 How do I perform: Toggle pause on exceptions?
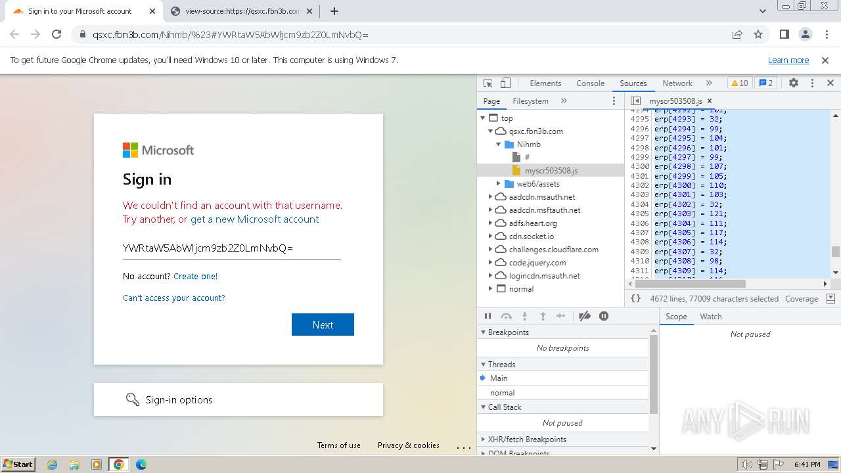click(604, 316)
